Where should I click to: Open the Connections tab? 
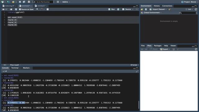pos(167,6)
